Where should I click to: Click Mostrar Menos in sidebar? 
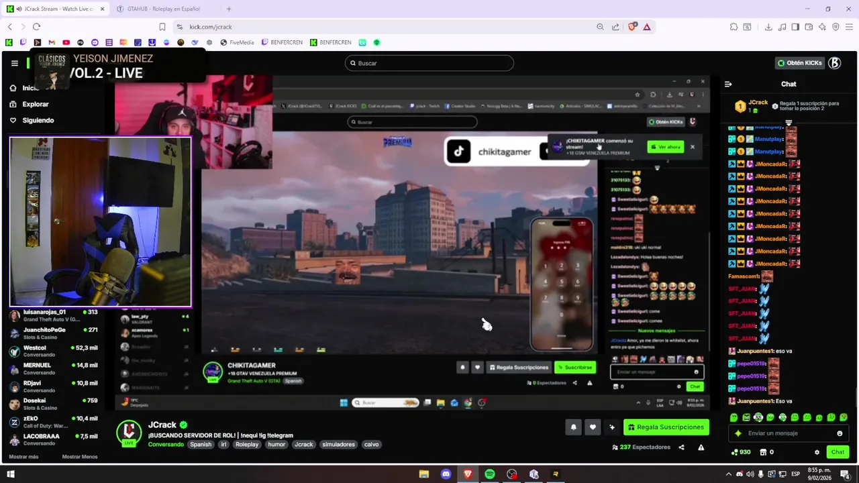[x=80, y=457]
